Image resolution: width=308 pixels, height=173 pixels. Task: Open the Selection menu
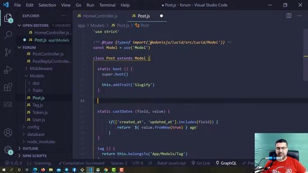point(47,5)
